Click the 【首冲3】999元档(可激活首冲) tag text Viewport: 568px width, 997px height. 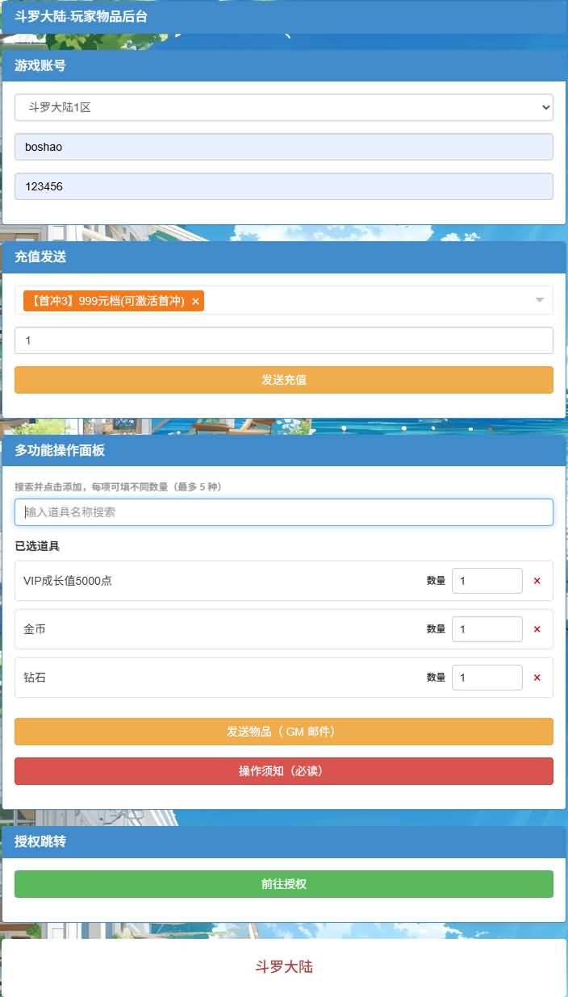click(x=106, y=301)
